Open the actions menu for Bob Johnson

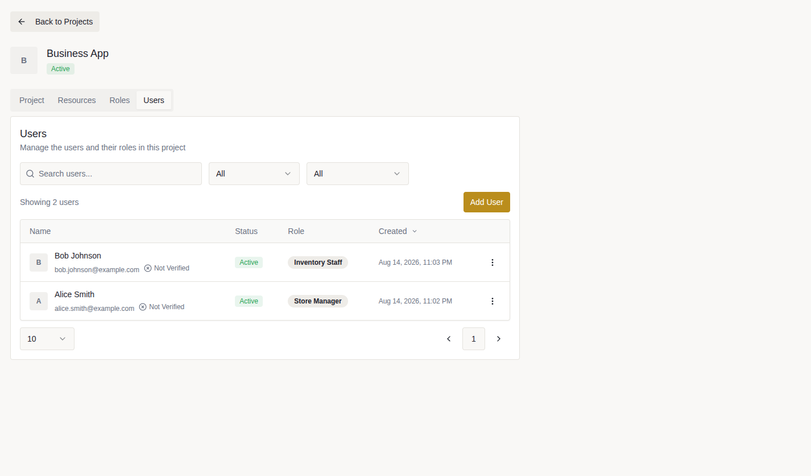(493, 262)
